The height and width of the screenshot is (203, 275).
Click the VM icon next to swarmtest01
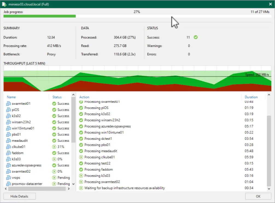pyautogui.click(x=8, y=104)
